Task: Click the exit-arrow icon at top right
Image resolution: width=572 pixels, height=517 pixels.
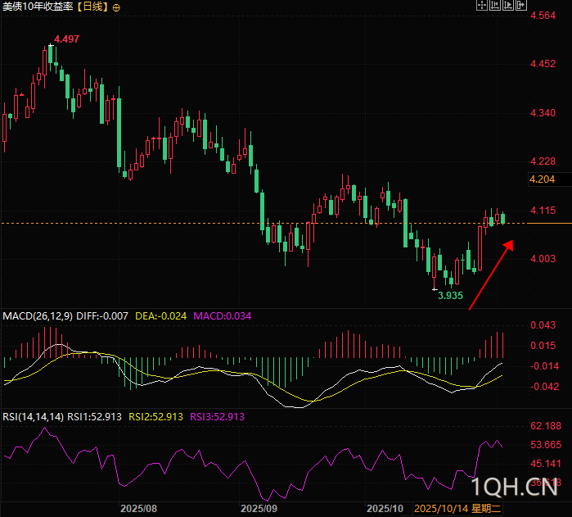Action: point(521,5)
